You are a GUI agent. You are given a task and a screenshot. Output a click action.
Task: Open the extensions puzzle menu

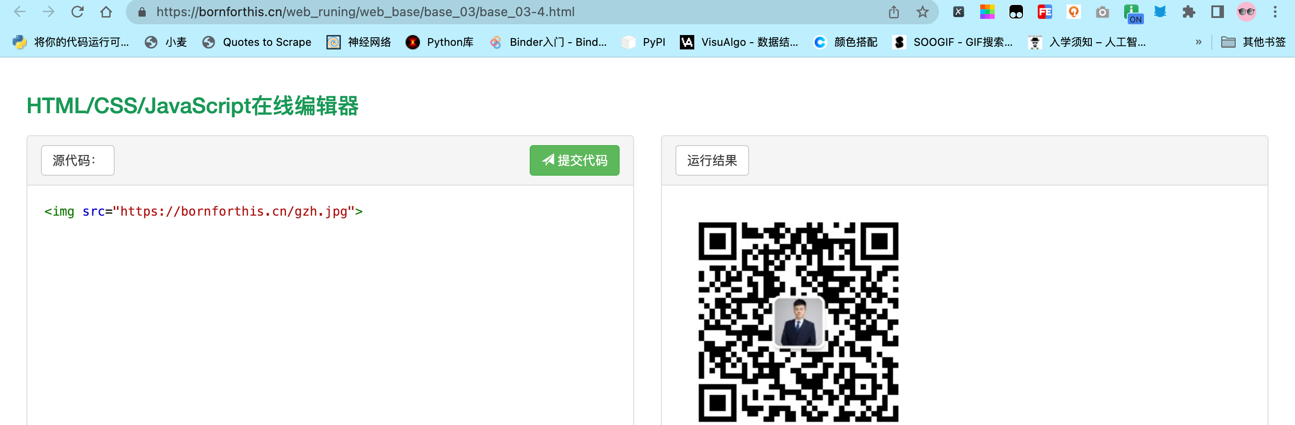coord(1188,12)
